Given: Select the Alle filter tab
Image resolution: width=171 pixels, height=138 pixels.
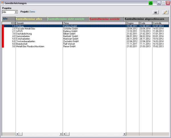Looking at the screenshot, I should coord(5,19).
